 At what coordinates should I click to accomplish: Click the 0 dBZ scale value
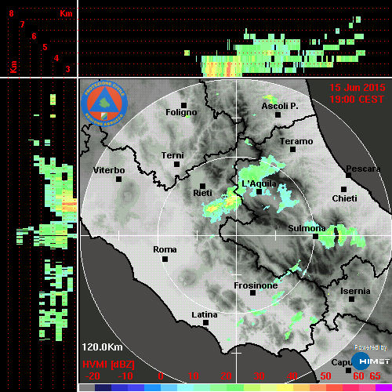pos(161,376)
